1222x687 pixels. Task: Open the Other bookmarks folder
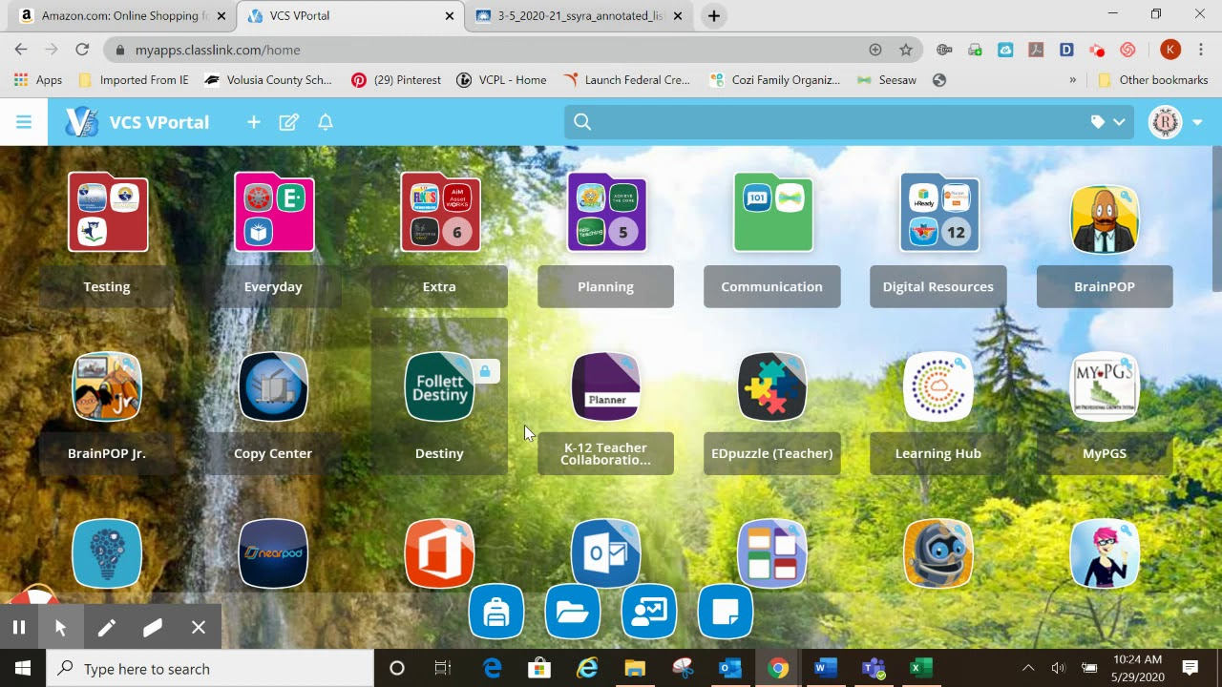1153,80
